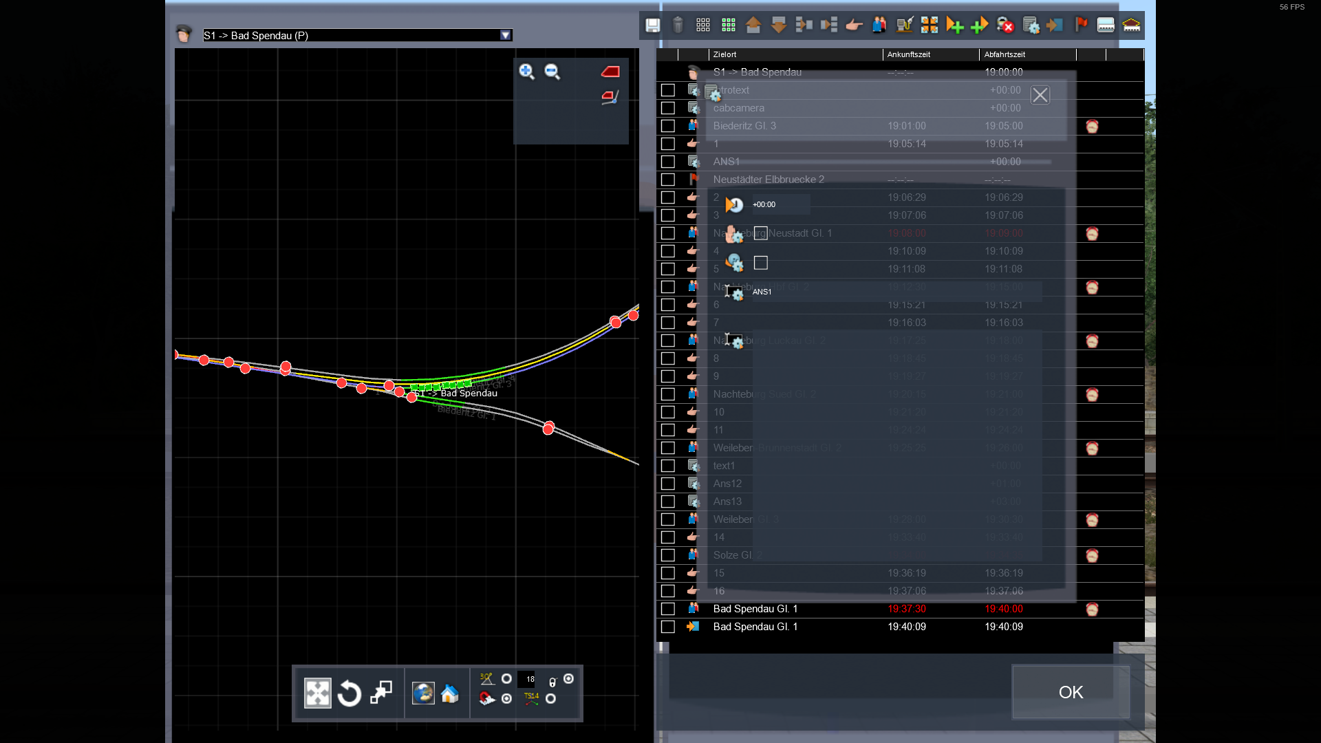Close the instruction popup with X
1321x743 pixels.
(1040, 95)
